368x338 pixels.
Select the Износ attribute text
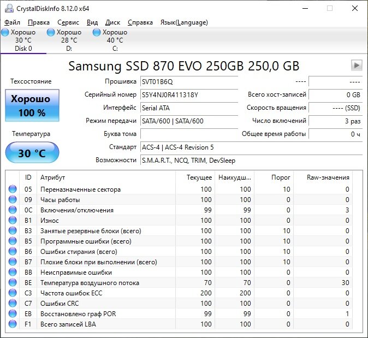(50, 221)
